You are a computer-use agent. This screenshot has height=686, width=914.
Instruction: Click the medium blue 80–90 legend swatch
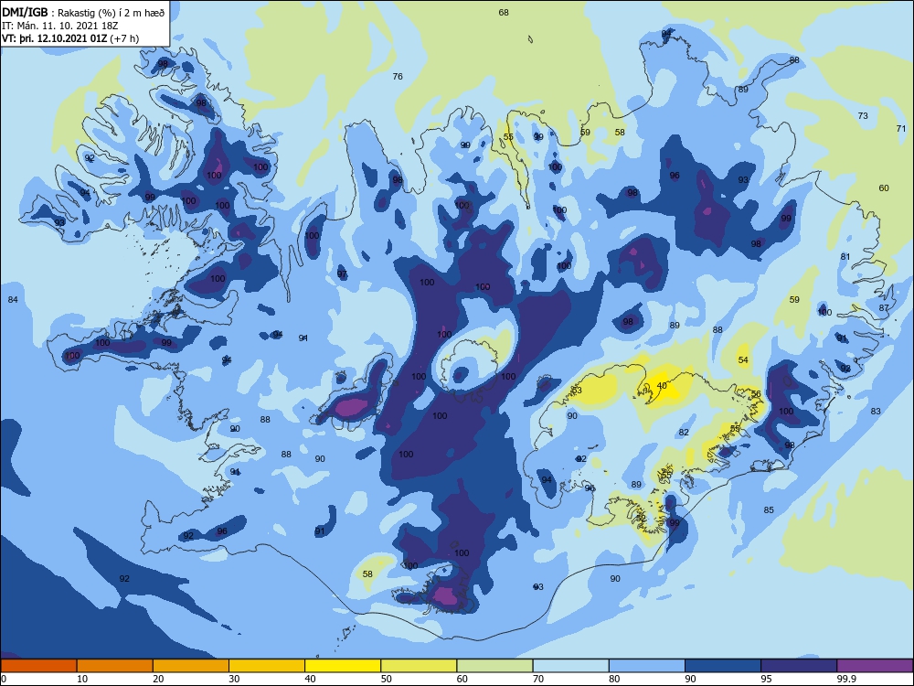[647, 666]
